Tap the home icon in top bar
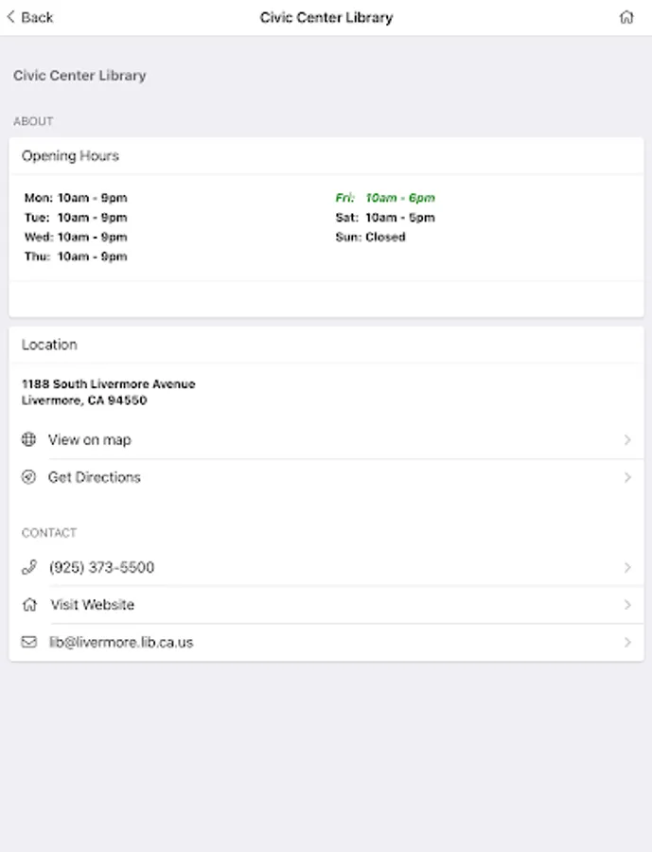This screenshot has height=852, width=652. click(626, 17)
